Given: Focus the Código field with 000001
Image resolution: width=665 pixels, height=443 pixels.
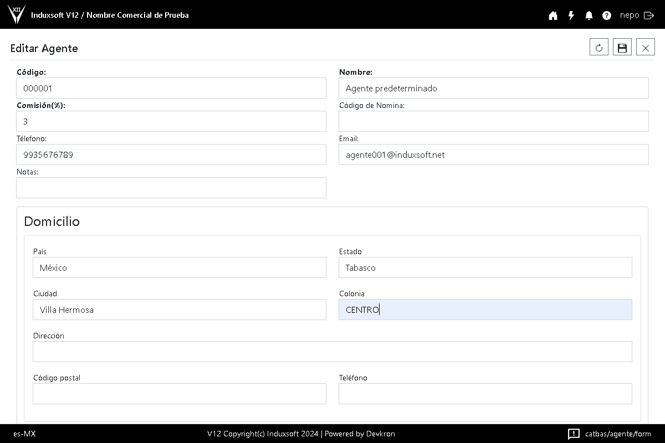Looking at the screenshot, I should click(x=171, y=88).
